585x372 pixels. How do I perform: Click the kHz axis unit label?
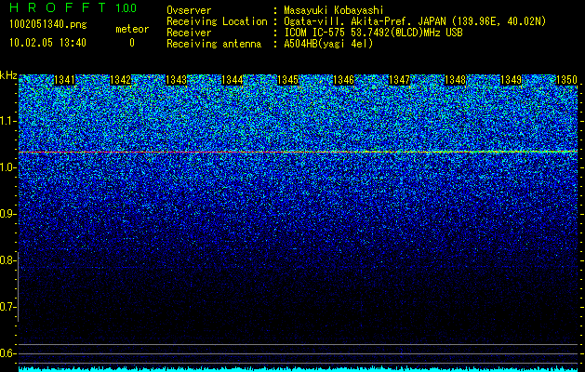pyautogui.click(x=8, y=75)
